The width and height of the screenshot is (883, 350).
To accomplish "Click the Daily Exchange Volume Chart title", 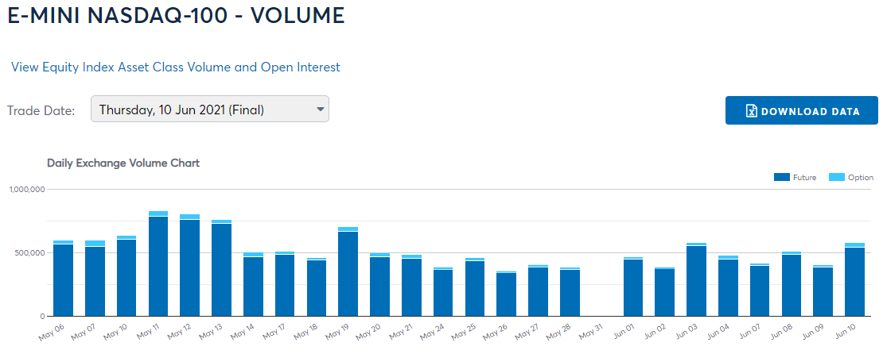I will point(123,163).
